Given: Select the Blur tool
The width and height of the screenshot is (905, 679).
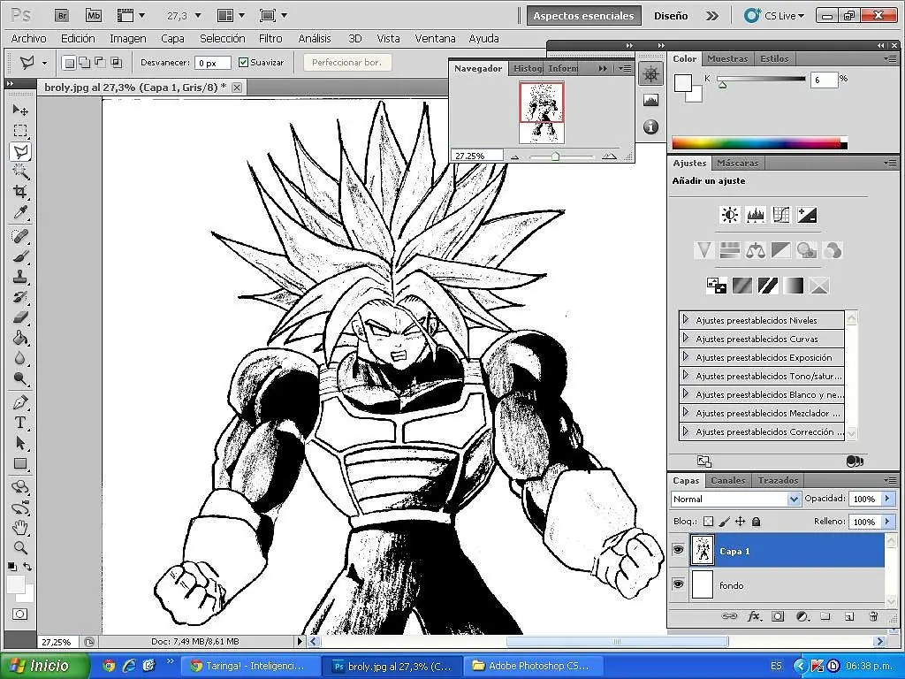Looking at the screenshot, I should [20, 358].
